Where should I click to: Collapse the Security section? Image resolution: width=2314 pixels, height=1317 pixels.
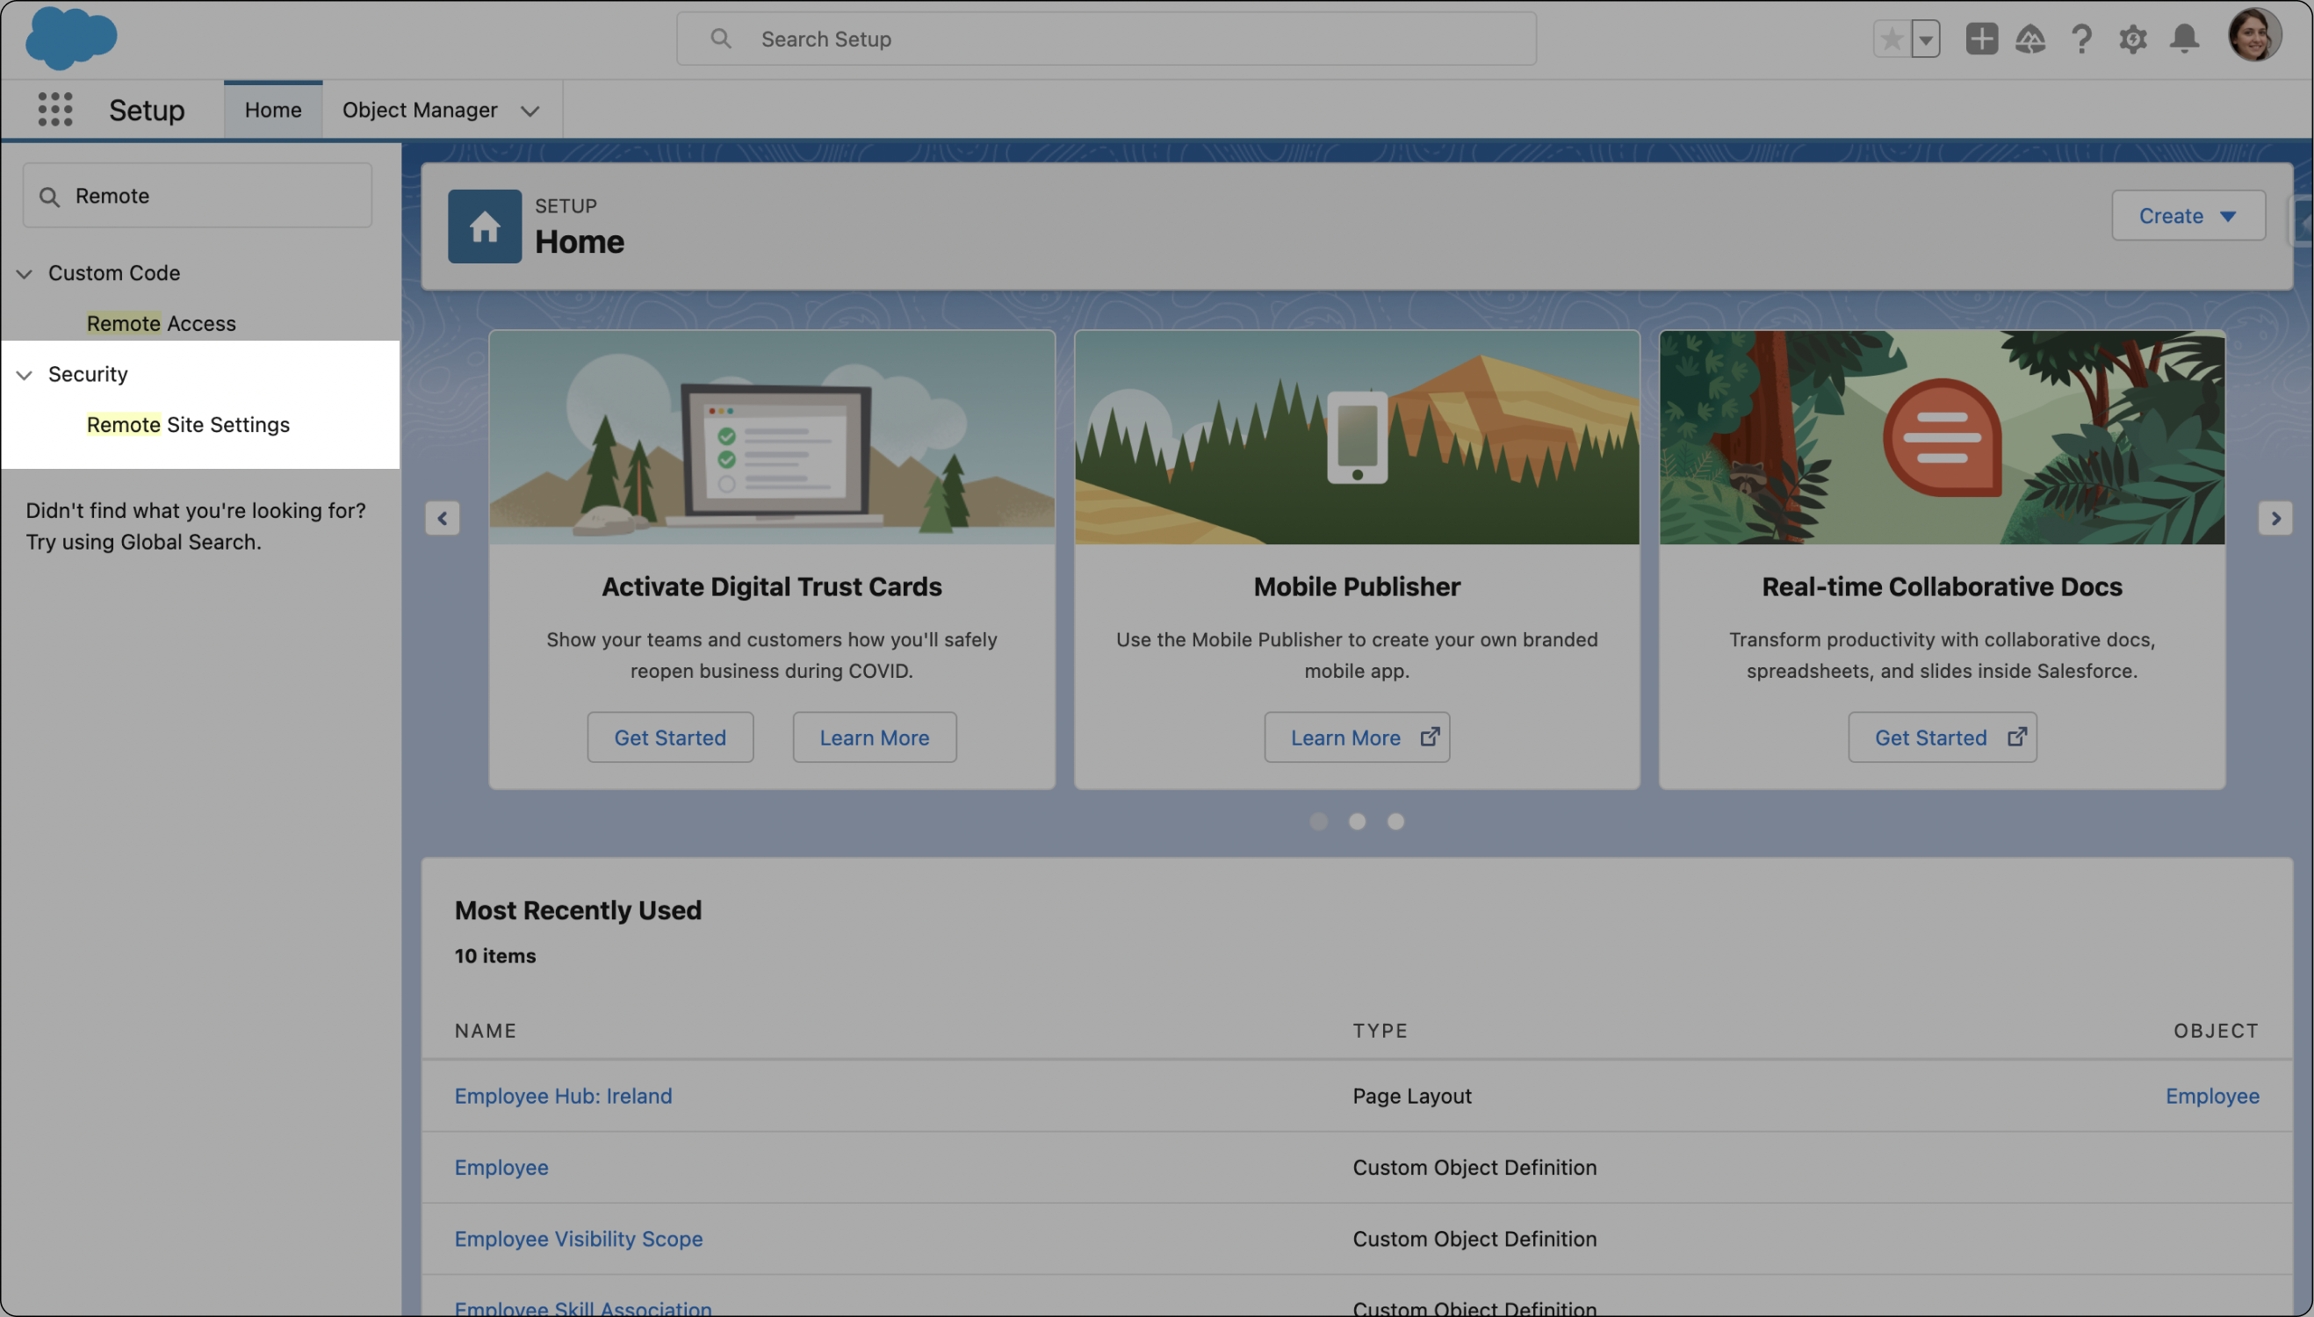pyautogui.click(x=25, y=375)
